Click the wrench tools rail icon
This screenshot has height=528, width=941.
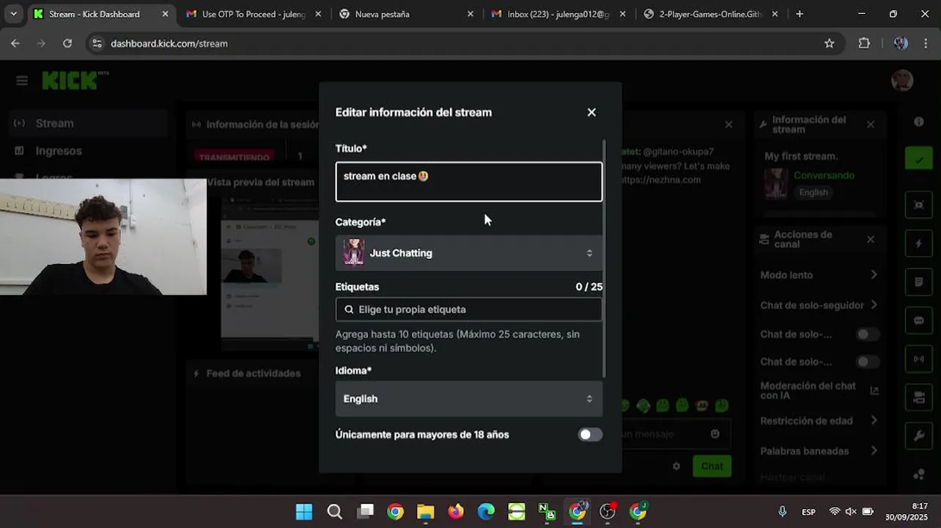pos(919,436)
